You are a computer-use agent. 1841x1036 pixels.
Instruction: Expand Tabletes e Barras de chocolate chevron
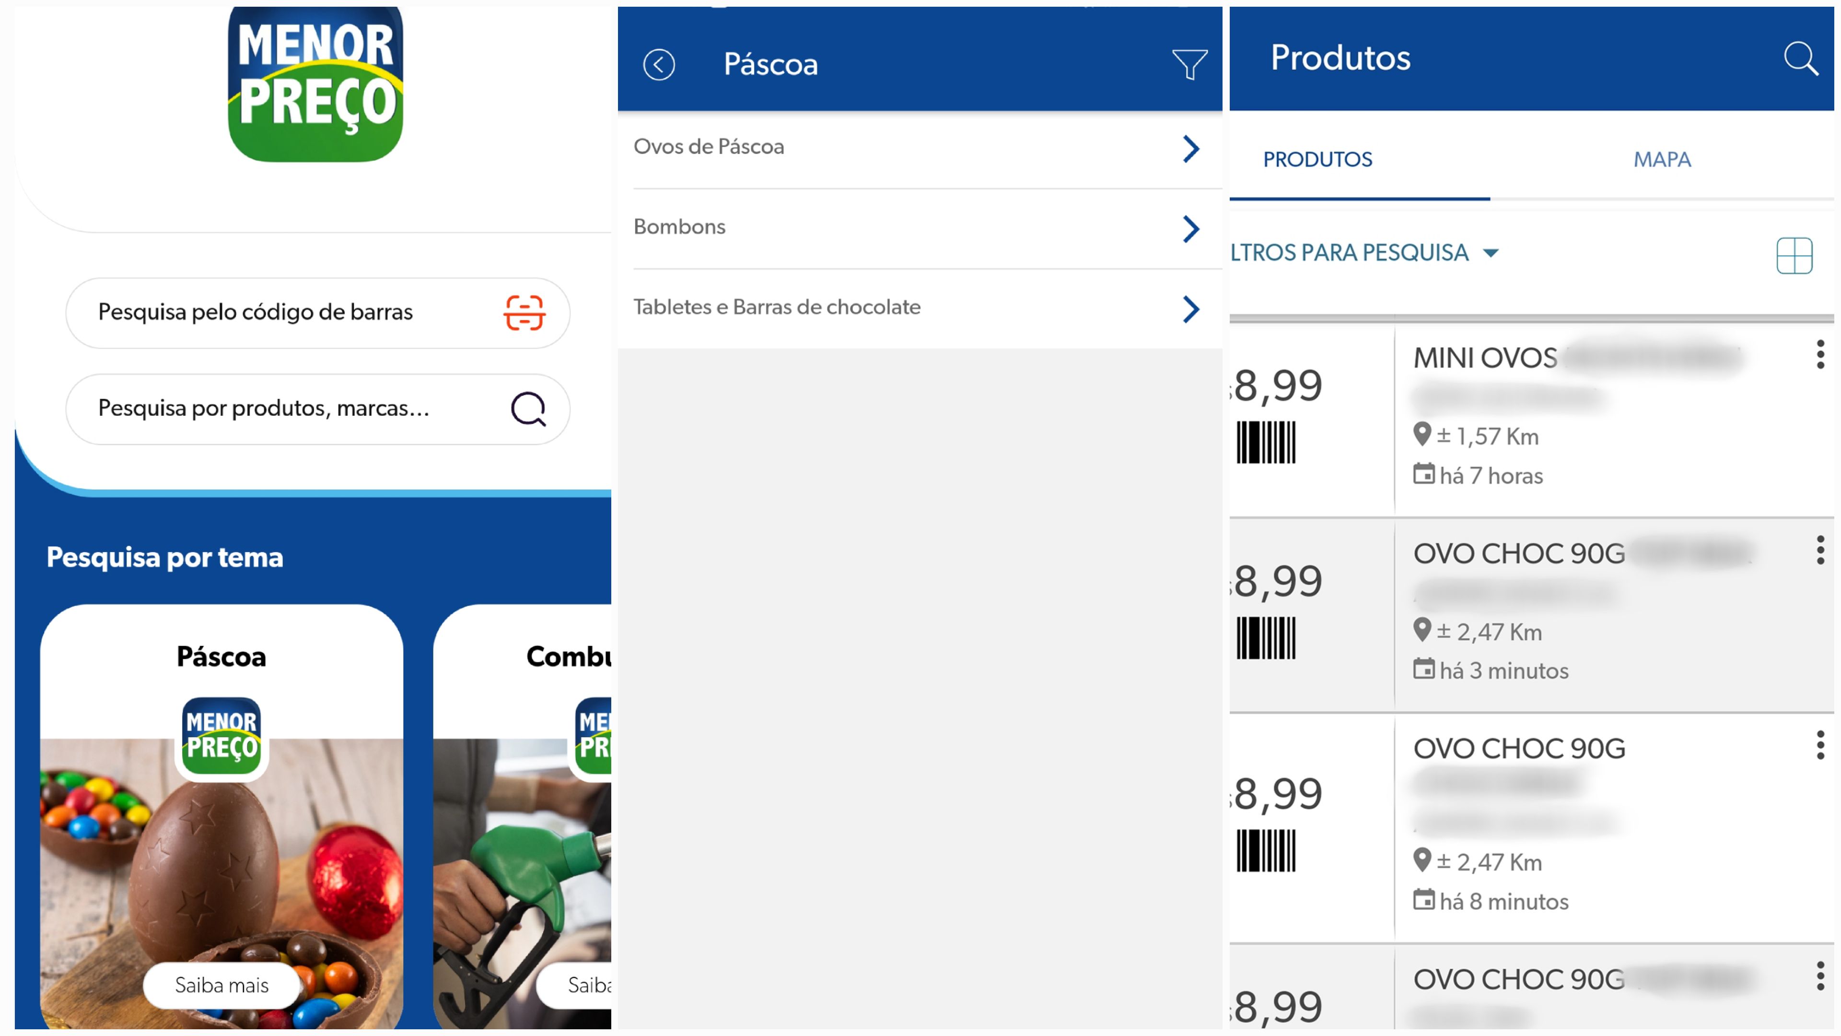coord(1190,309)
